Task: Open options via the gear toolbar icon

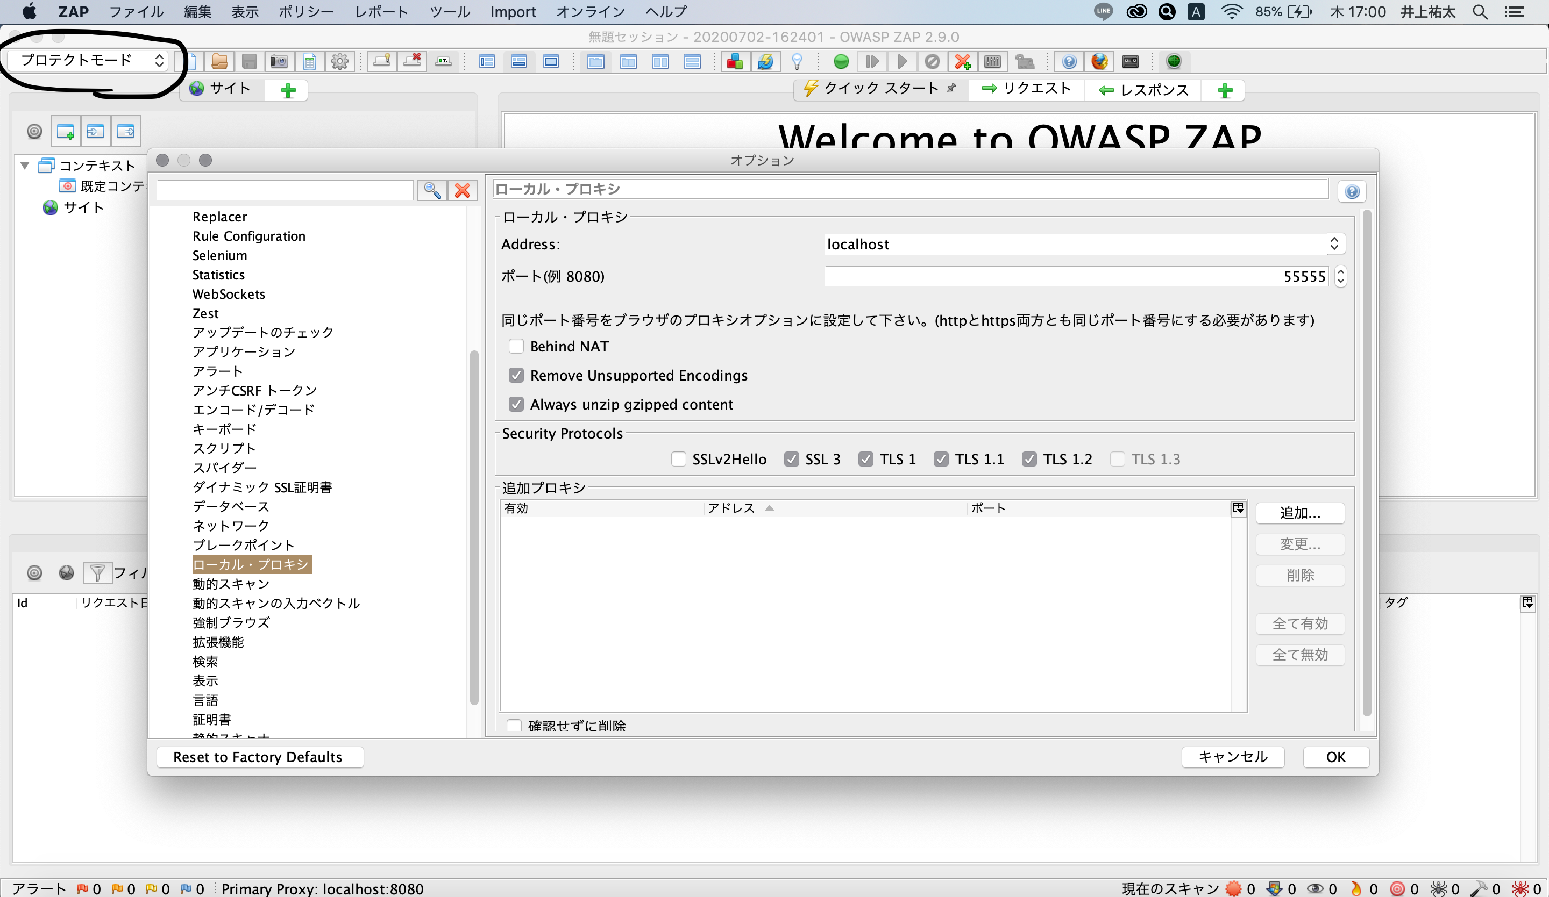Action: [x=340, y=61]
